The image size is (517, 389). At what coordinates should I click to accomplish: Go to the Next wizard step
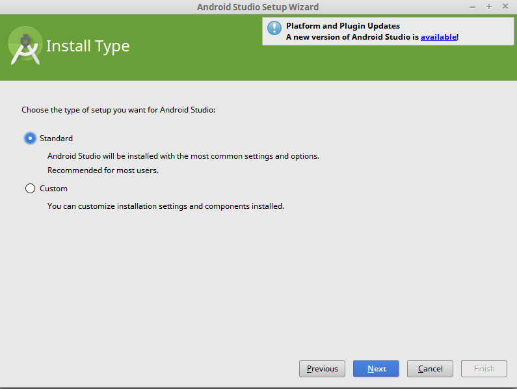pyautogui.click(x=376, y=369)
